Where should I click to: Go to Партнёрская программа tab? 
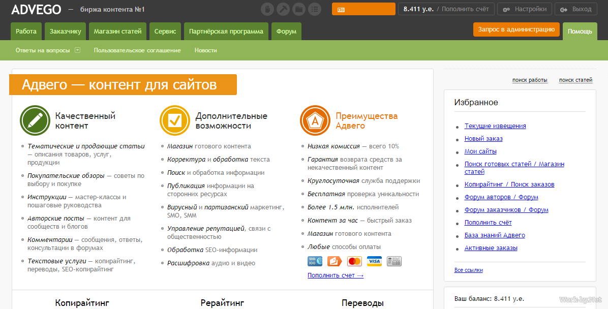[x=226, y=32]
